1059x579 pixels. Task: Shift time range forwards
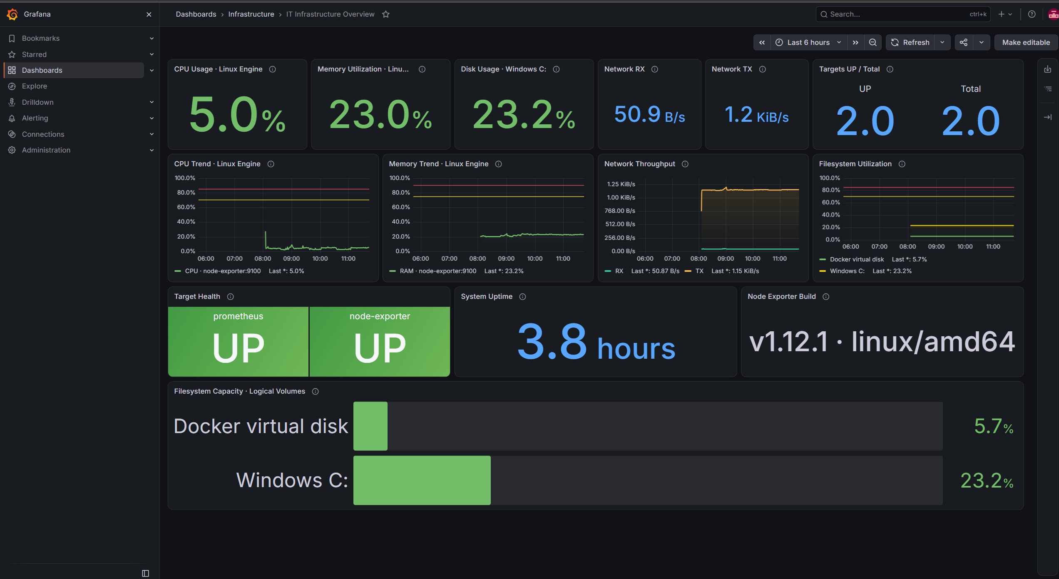pos(855,42)
